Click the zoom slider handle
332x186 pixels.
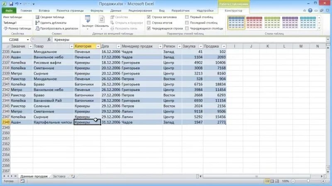(308, 181)
